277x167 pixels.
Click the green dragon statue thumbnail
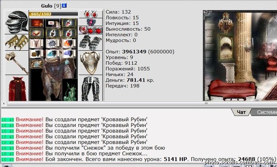point(70,90)
